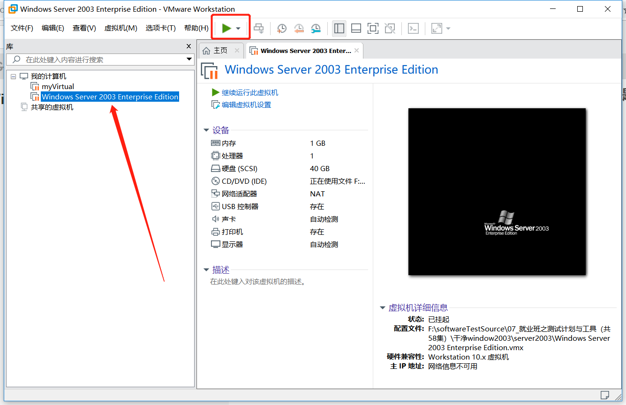
Task: Revert to snapshot toolbar icon
Action: tap(299, 29)
